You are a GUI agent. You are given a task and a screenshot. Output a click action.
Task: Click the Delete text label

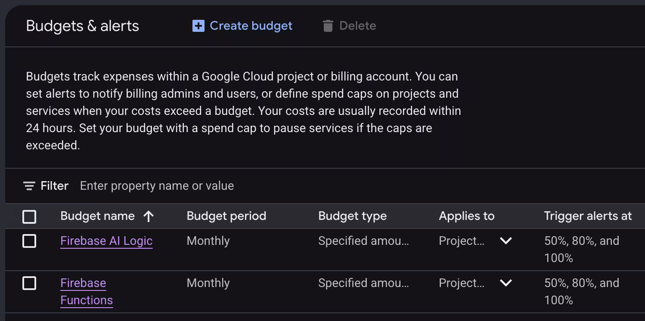click(x=357, y=26)
